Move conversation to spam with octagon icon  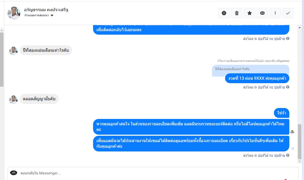(x=224, y=13)
